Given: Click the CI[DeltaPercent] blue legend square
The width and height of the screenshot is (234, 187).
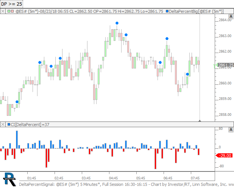Looking at the screenshot, I should coord(9,124).
